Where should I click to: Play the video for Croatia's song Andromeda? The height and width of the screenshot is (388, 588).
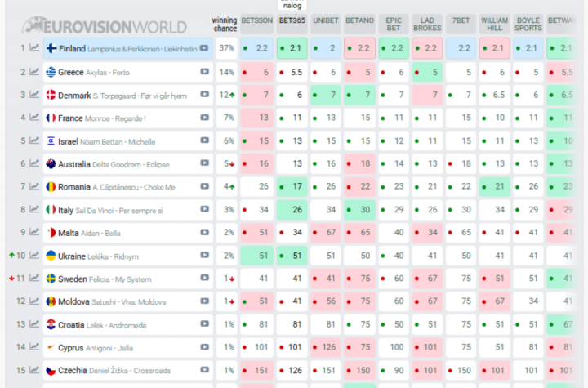[204, 323]
